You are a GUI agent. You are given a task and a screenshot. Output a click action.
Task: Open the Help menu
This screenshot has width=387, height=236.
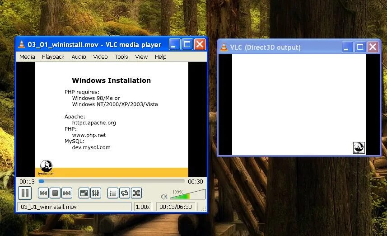(x=161, y=57)
